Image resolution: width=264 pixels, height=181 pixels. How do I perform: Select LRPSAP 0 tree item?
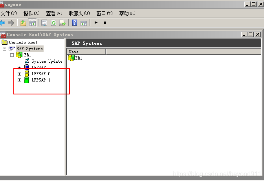tap(41, 74)
